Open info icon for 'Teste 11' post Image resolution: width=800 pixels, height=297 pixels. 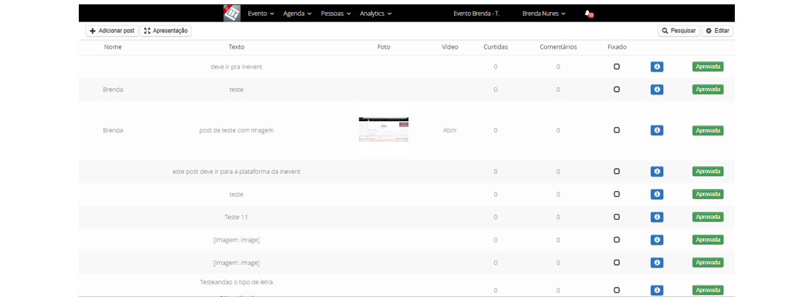tap(657, 217)
